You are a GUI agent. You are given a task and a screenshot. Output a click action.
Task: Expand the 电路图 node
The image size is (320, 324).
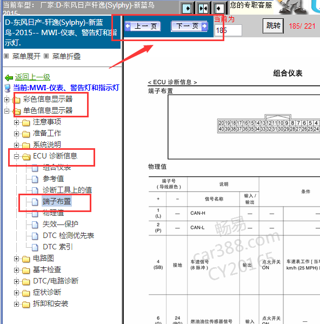coord(17,259)
